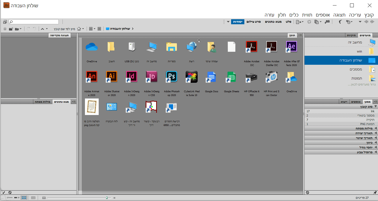Filter by the PNG image file type
This screenshot has height=201, width=378.
[x=341, y=124]
